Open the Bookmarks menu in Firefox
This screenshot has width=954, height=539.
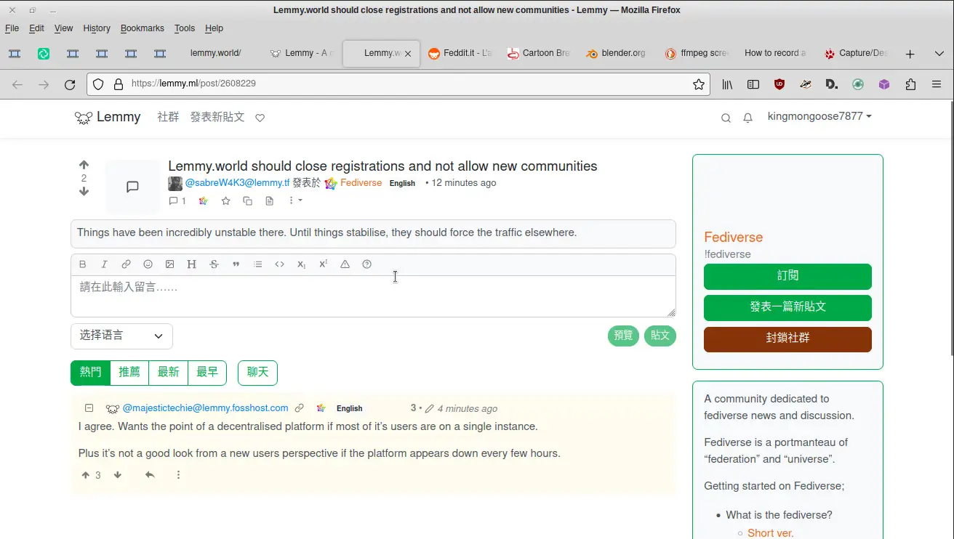(x=142, y=28)
